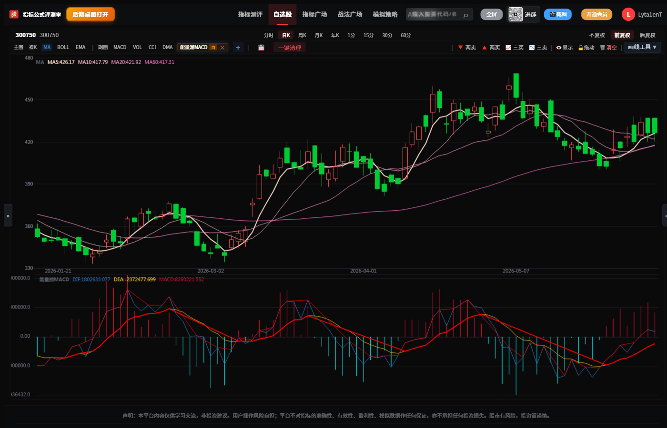Switch to the 年K timeframe tab
Image resolution: width=667 pixels, height=428 pixels.
click(x=335, y=35)
